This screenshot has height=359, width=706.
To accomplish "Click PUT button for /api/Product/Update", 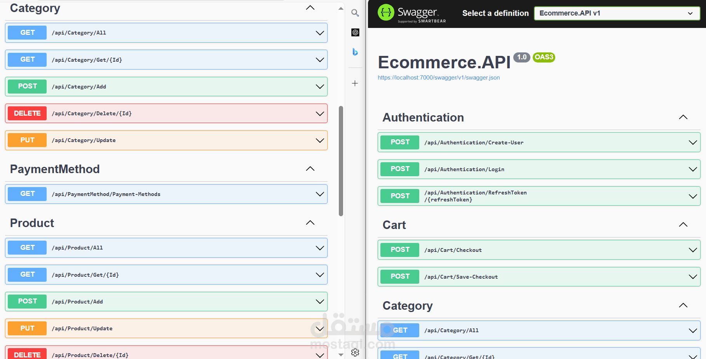I will coord(27,328).
